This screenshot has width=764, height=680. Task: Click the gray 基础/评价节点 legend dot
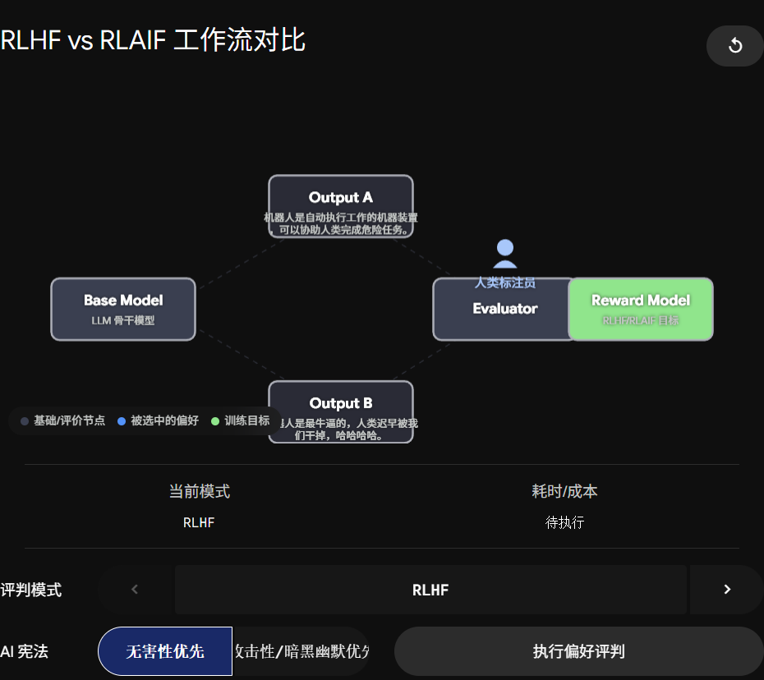[25, 421]
